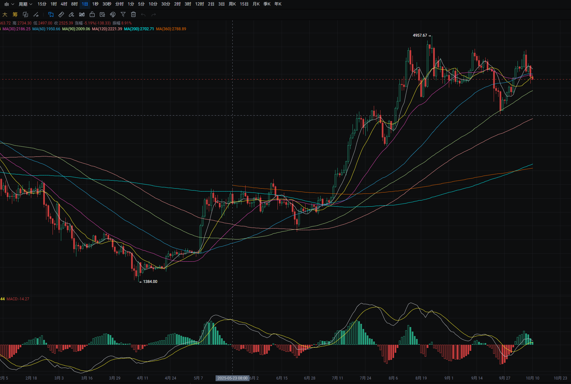571x384 pixels.
Task: Switch to the 4时 timeframe
Action: click(x=64, y=4)
